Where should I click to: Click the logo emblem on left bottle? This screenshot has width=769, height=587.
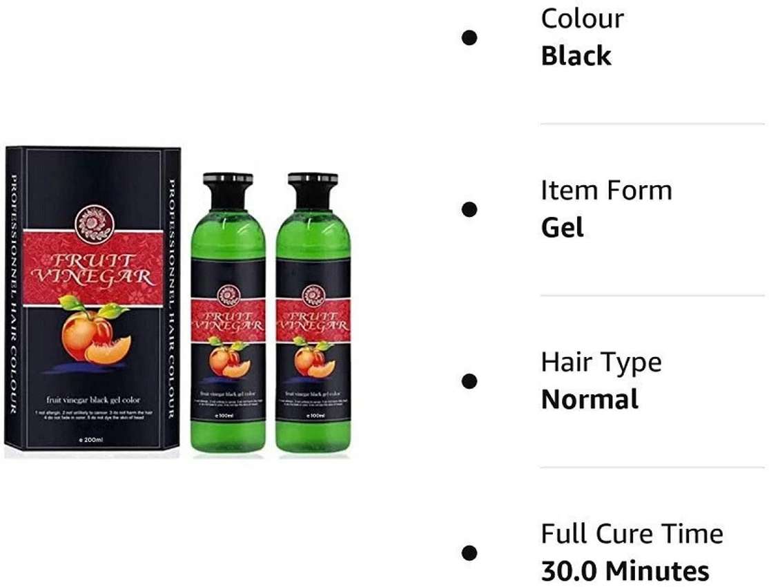click(x=228, y=296)
